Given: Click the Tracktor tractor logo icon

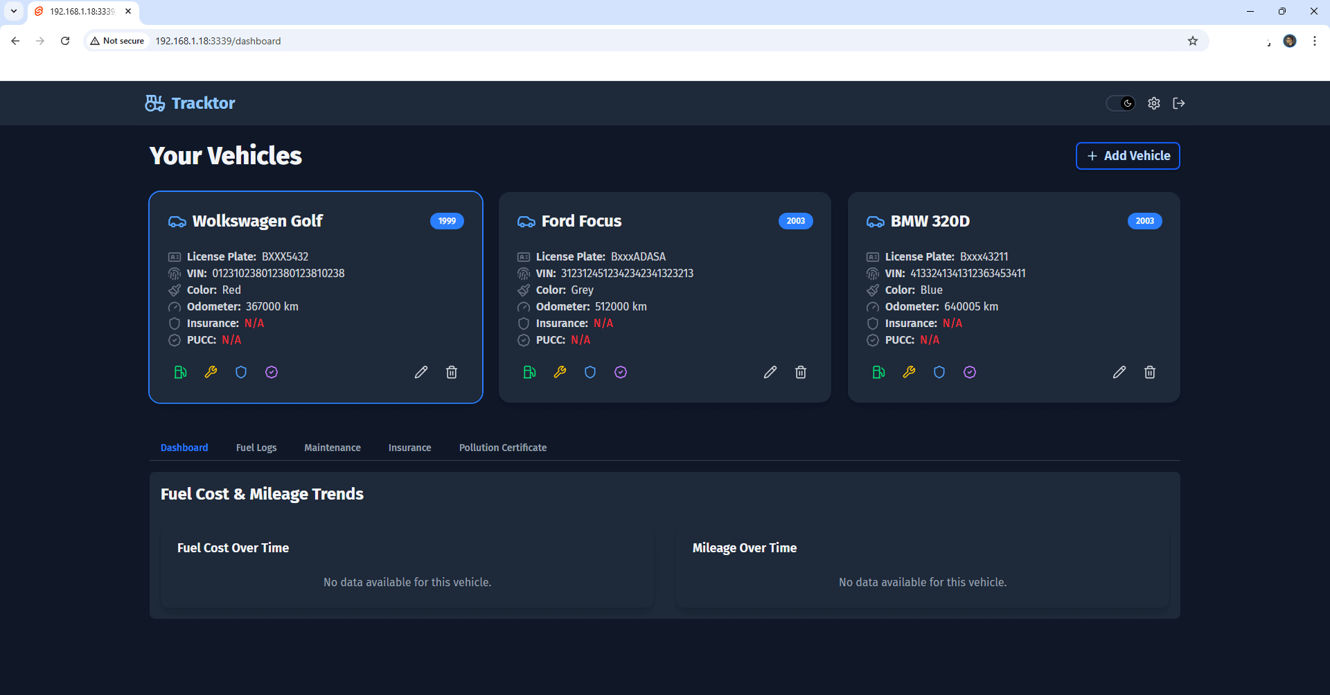Looking at the screenshot, I should click(x=155, y=103).
